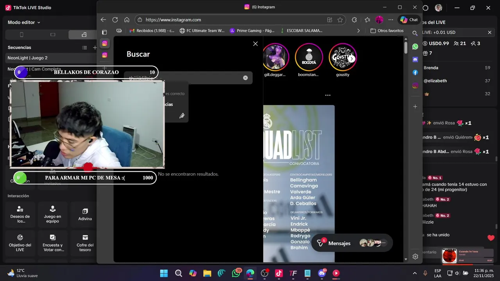500x281 pixels.
Task: Open the ESCOBAR SALAMA bookmark
Action: click(301, 30)
